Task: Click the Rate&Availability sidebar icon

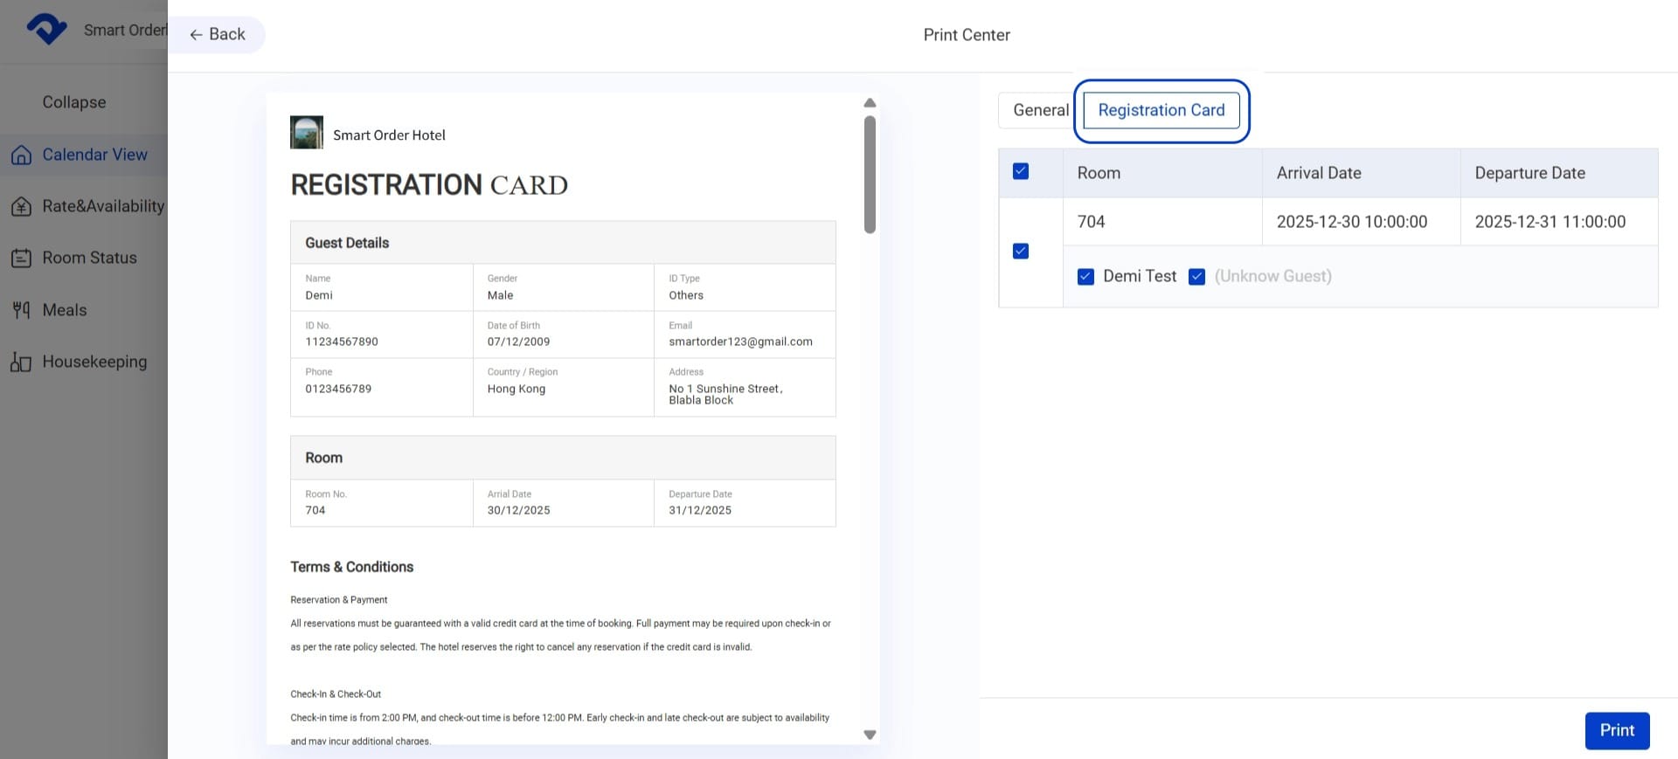Action: (x=22, y=206)
